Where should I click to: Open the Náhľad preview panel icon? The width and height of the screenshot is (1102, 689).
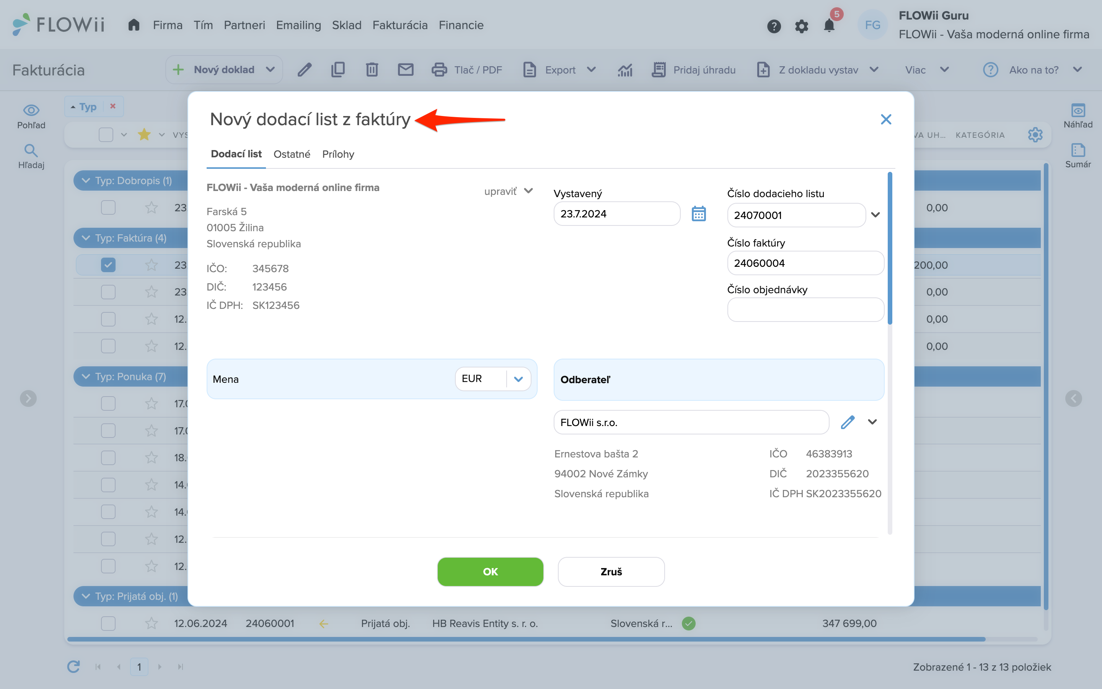coord(1078,116)
